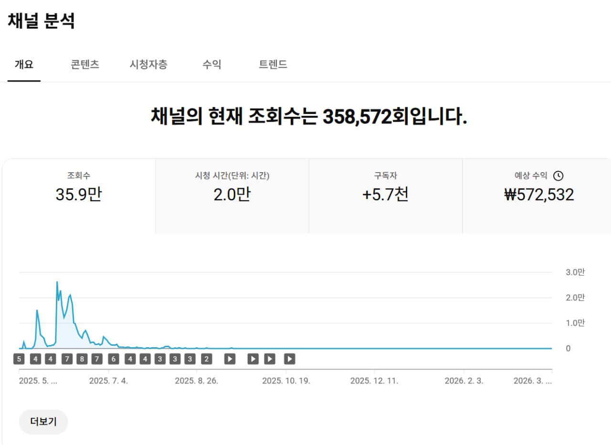611x445 pixels.
Task: Select the chart marker labeled 8
Action: point(82,359)
